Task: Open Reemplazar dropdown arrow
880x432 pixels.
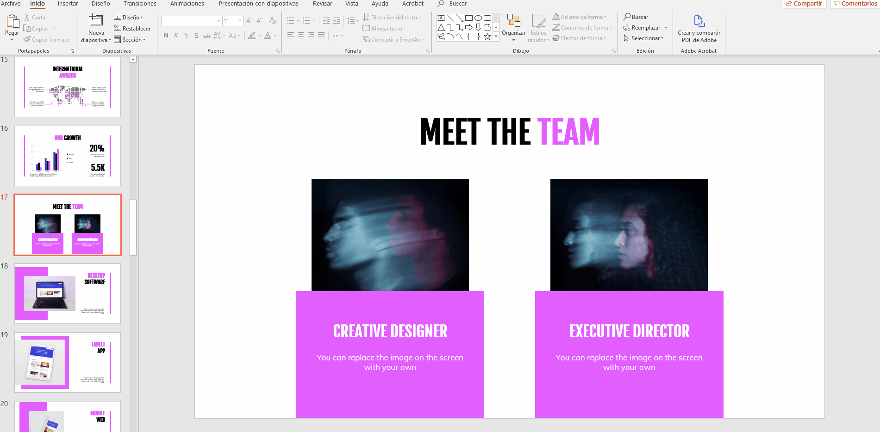Action: click(x=666, y=28)
